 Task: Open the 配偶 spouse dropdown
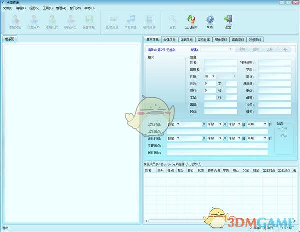(x=216, y=49)
